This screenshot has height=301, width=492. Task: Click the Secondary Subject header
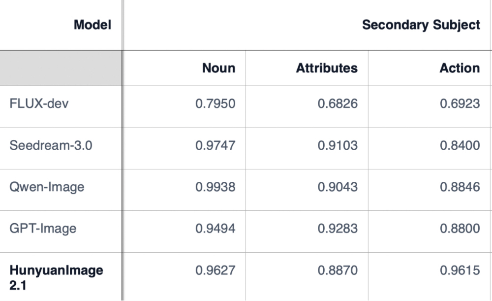(421, 25)
